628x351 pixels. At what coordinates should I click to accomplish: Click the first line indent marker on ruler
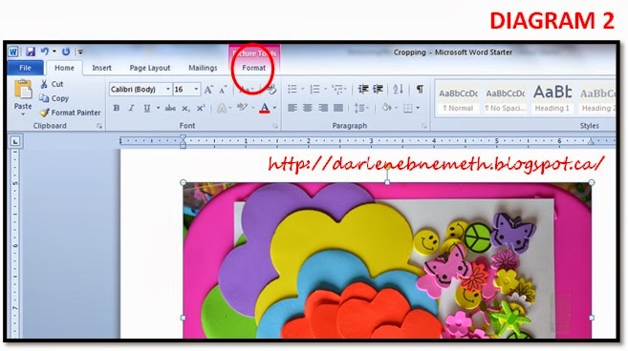(183, 137)
